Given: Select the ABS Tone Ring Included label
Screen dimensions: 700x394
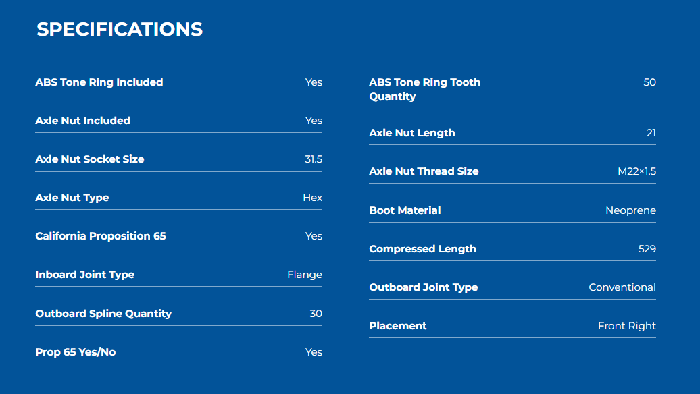Looking at the screenshot, I should [x=99, y=82].
